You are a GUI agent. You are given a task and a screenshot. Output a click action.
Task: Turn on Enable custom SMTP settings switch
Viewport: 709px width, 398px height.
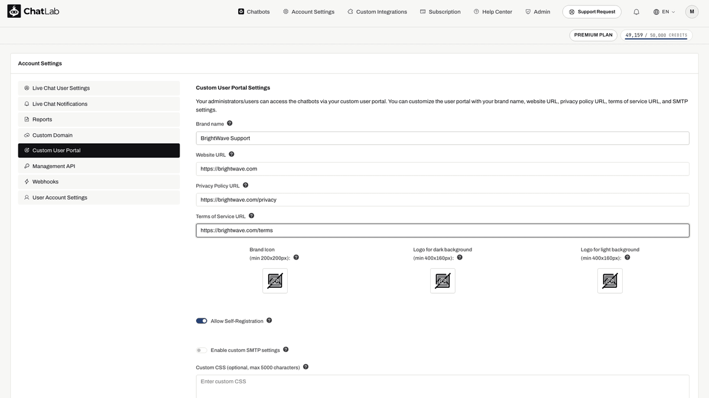pos(201,350)
